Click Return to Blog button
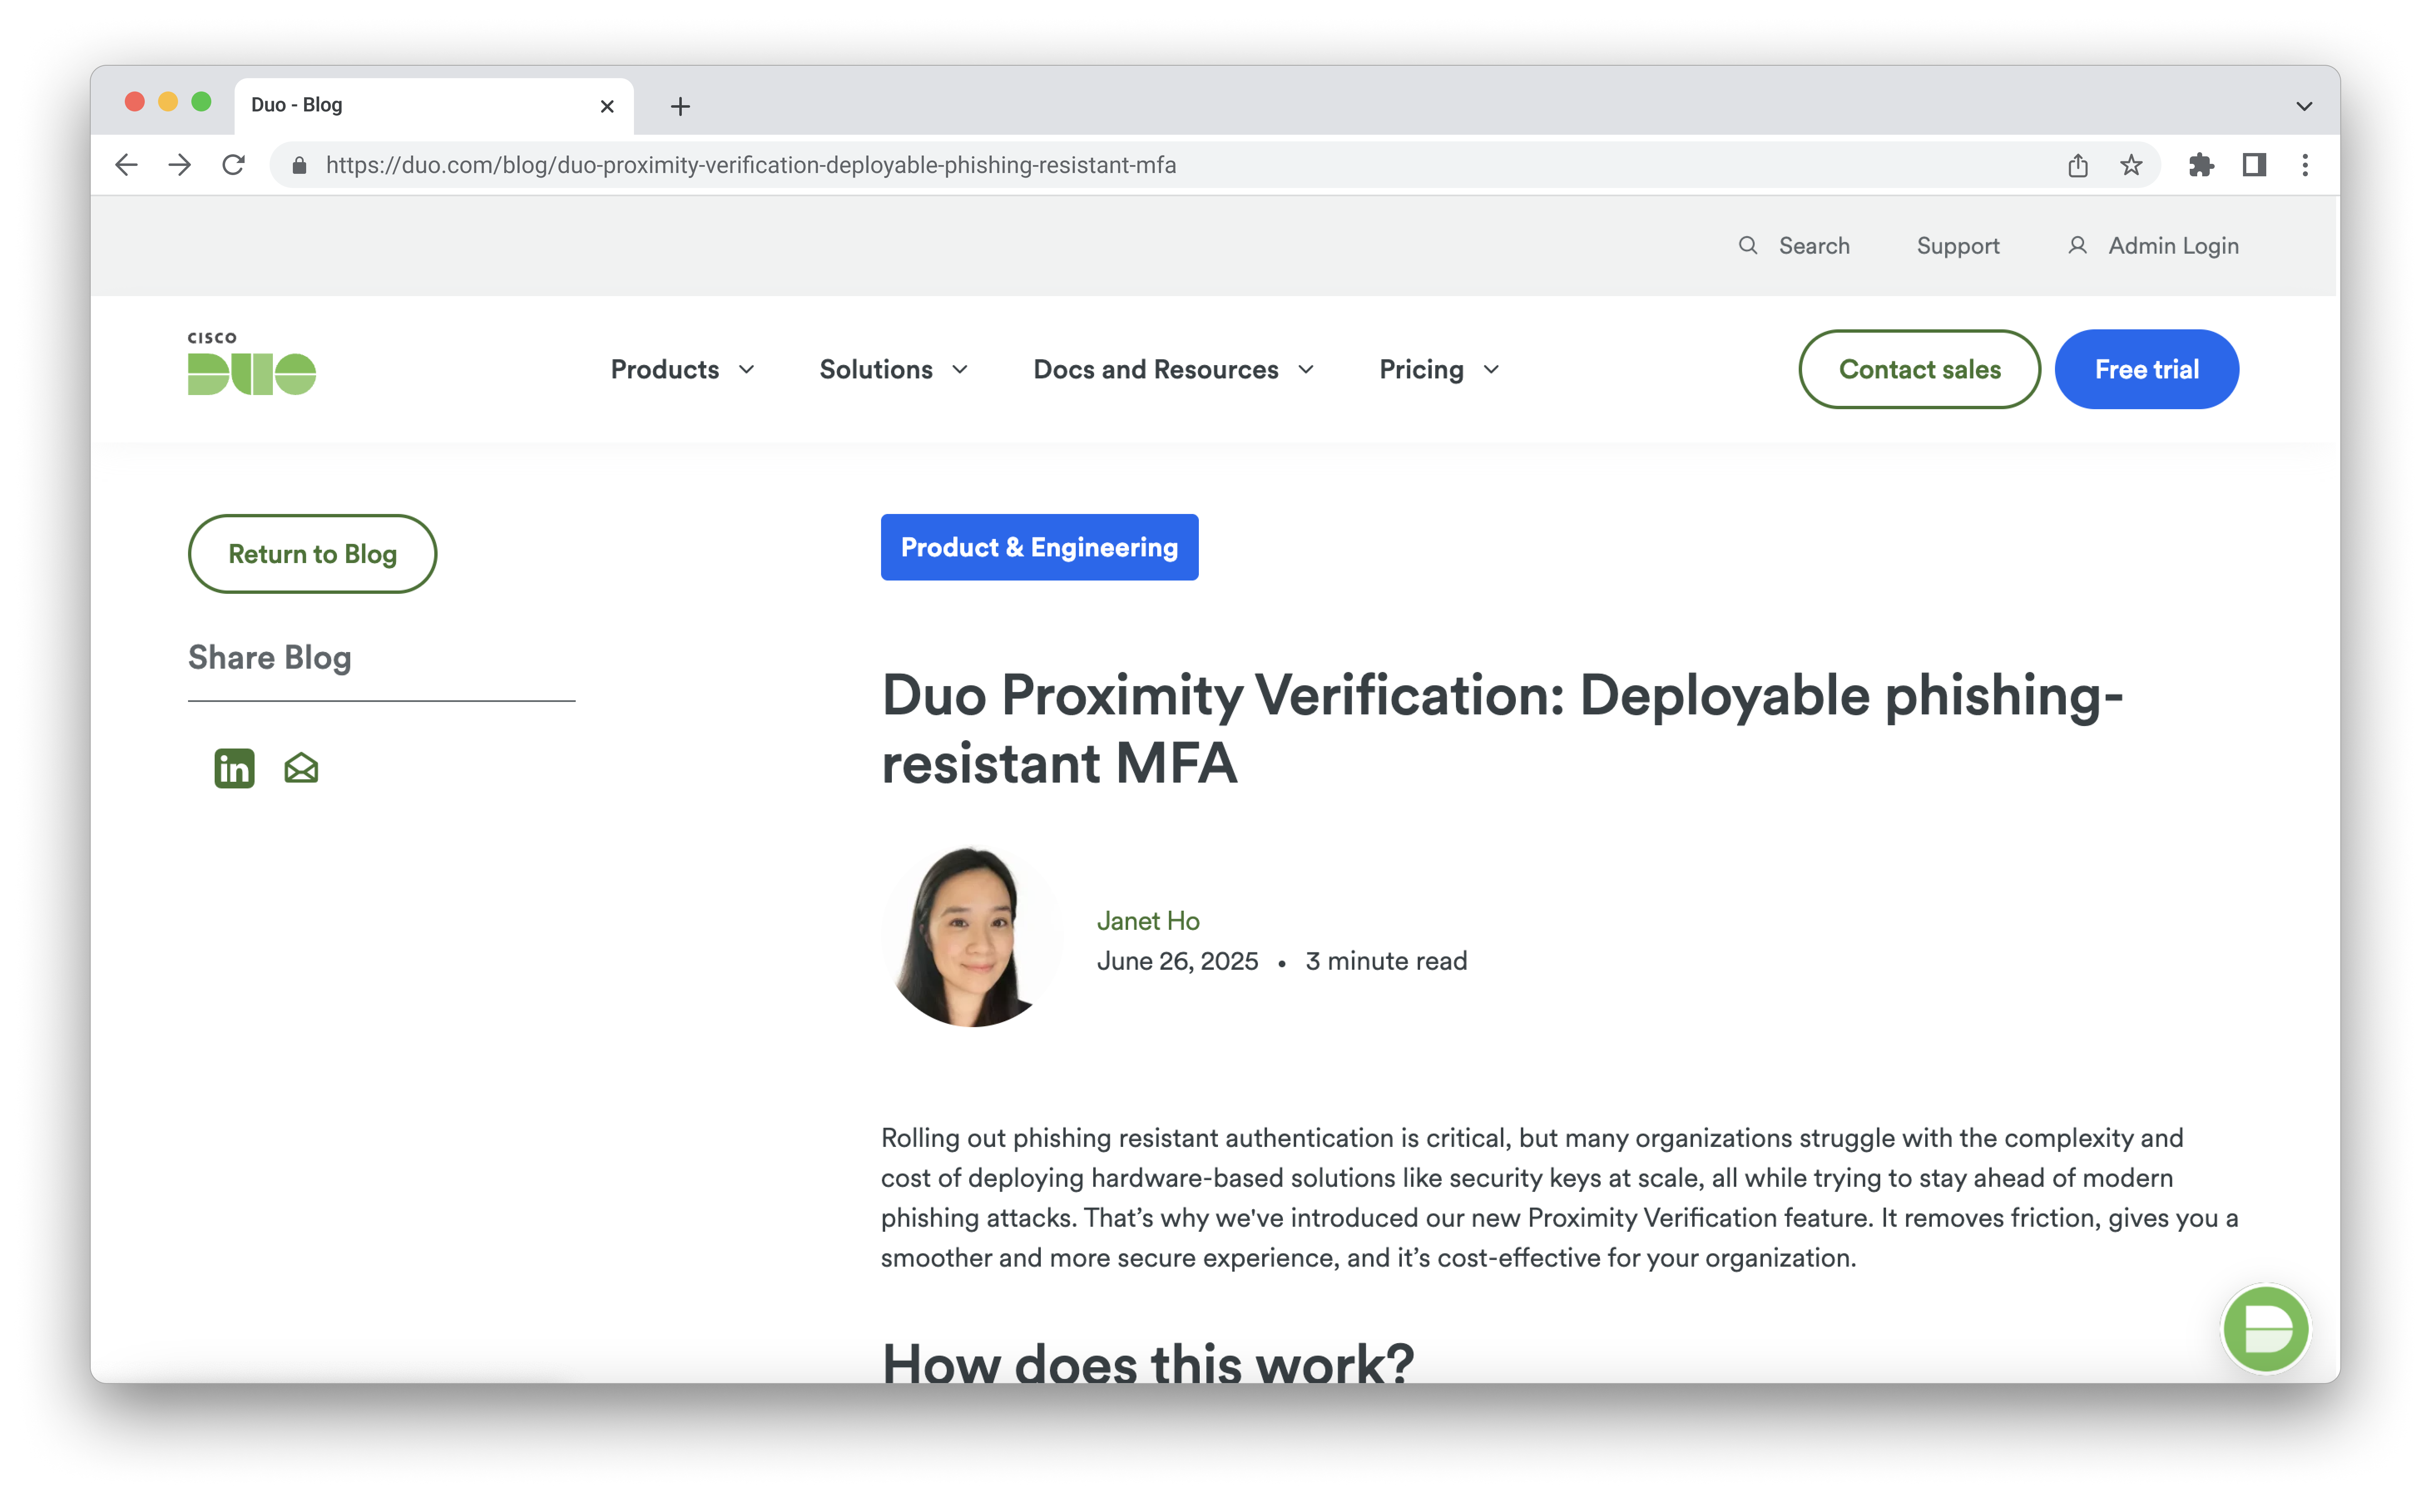Screen dimensions: 2431x1512 click(x=312, y=554)
